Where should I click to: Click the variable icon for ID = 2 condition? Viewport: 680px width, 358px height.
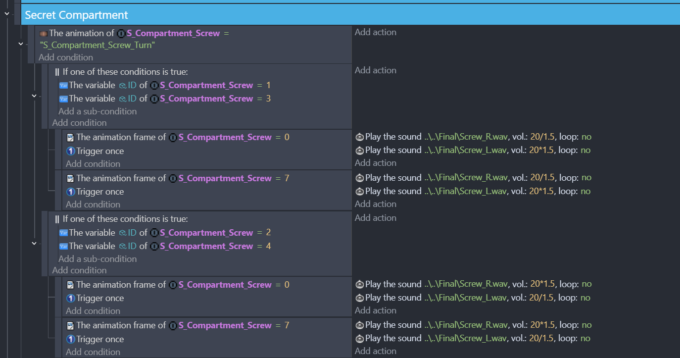click(x=63, y=233)
